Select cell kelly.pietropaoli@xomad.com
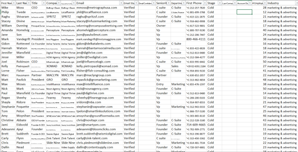The width and height of the screenshot is (298, 152). coord(100,66)
